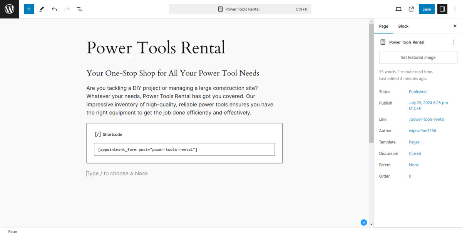
Task: Click the intro paragraph about DIY project
Action: tap(180, 100)
